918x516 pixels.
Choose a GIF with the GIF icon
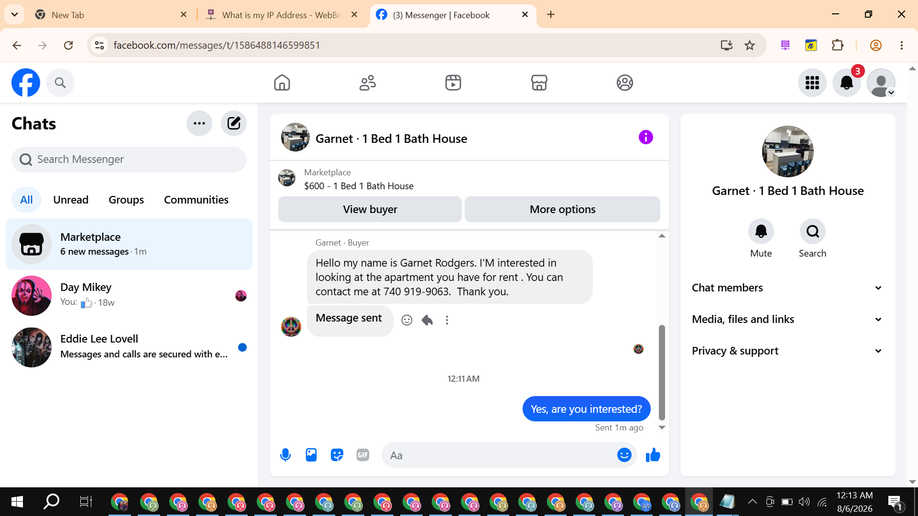click(363, 455)
